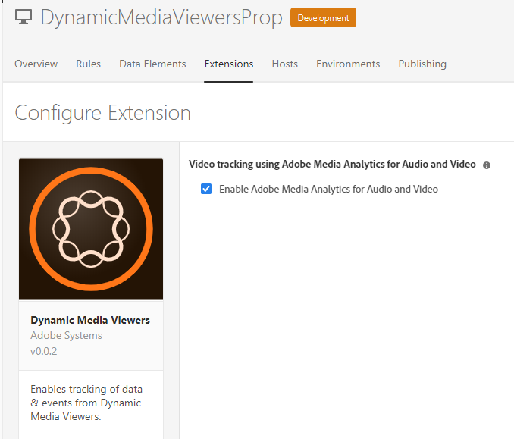Image resolution: width=514 pixels, height=439 pixels.
Task: Click the info icon next to Video tracking heading
Action: tap(487, 165)
